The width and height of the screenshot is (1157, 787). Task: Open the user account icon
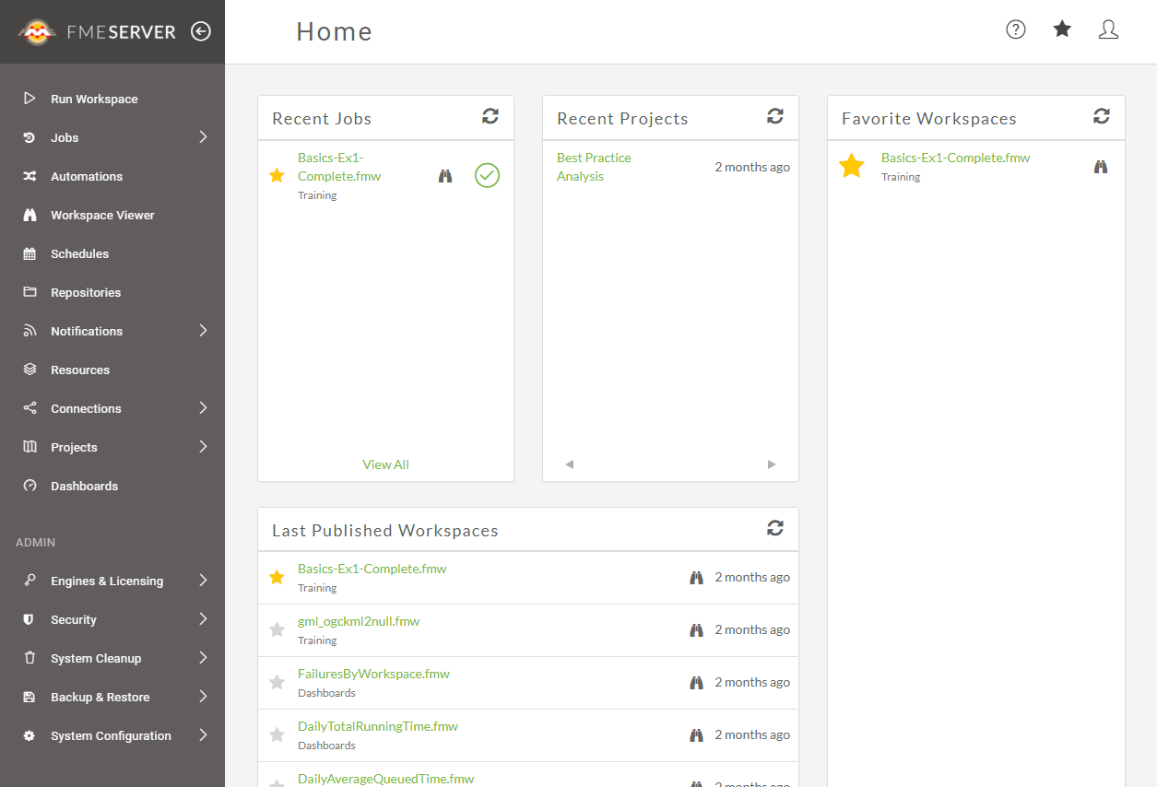pos(1108,29)
